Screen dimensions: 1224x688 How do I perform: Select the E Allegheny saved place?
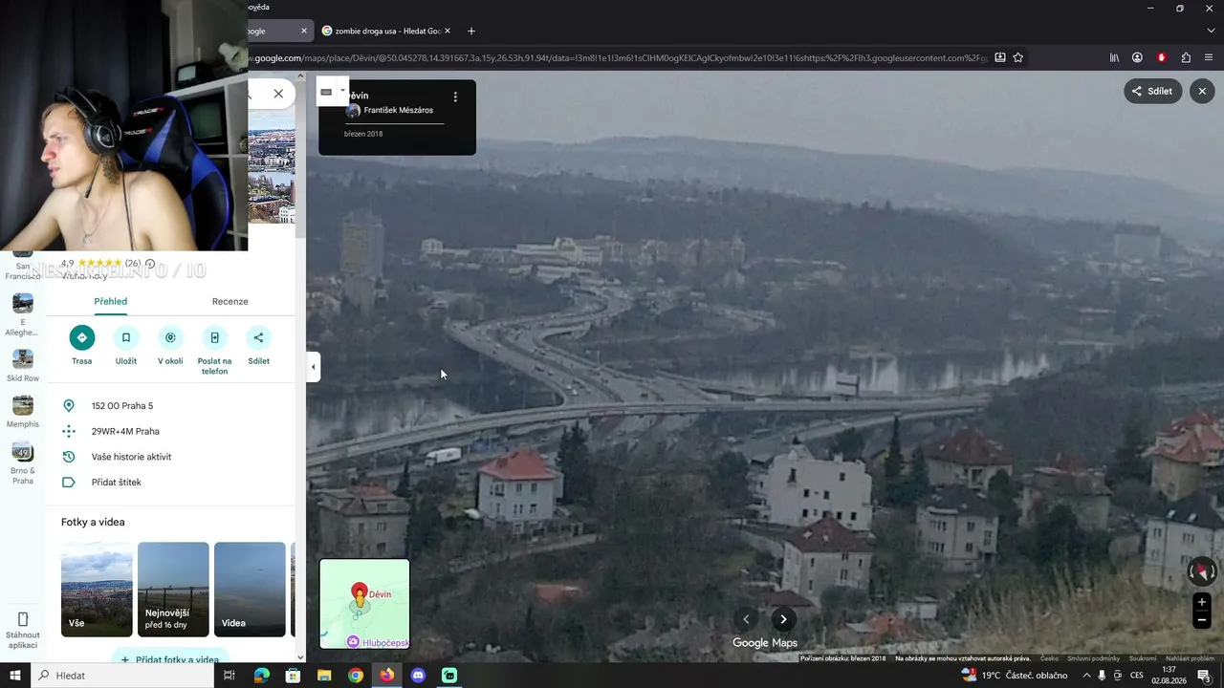[23, 314]
